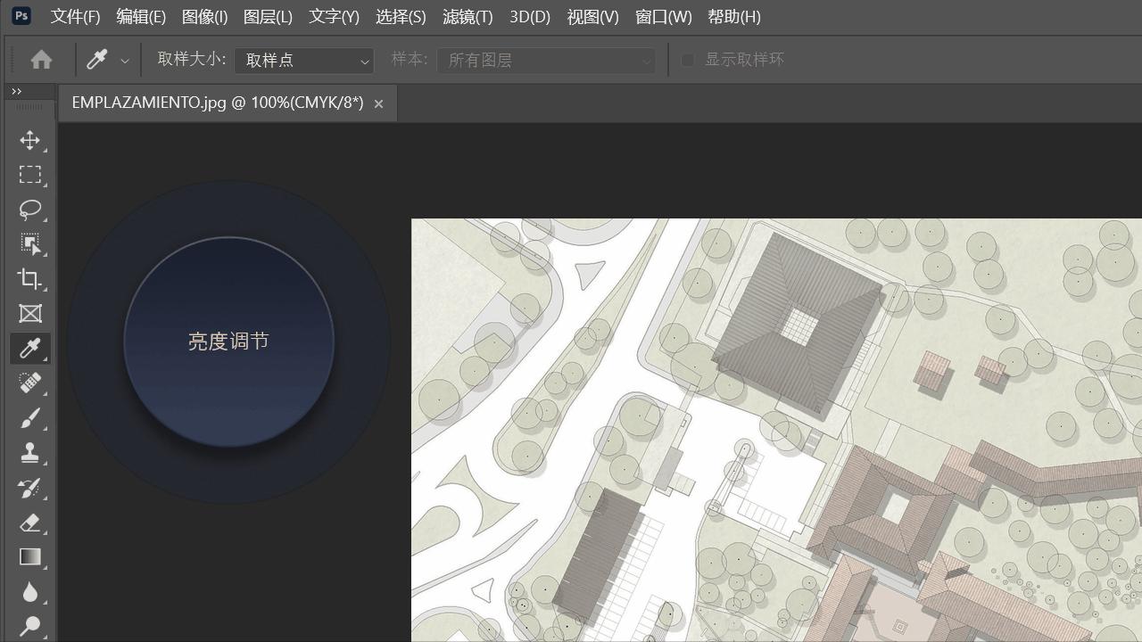Image resolution: width=1142 pixels, height=642 pixels.
Task: Open the 取样大小 dropdown
Action: point(303,60)
